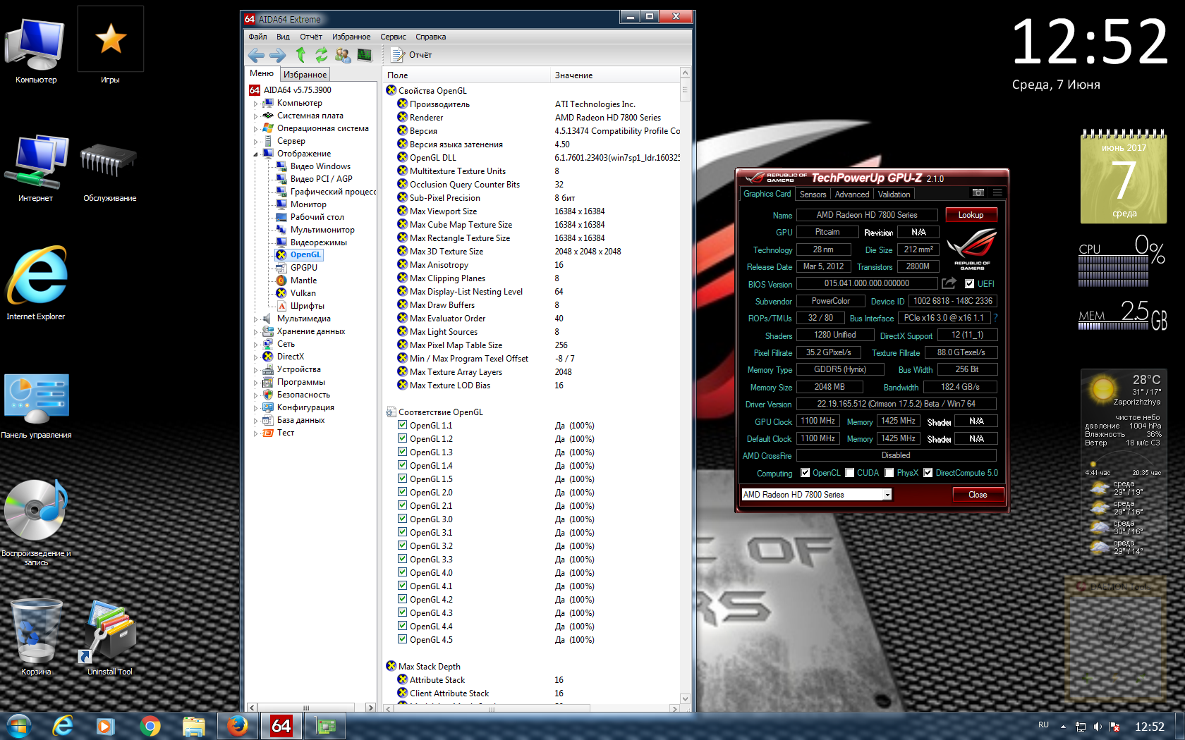
Task: Open Internet Explorer desktop icon
Action: pos(36,282)
